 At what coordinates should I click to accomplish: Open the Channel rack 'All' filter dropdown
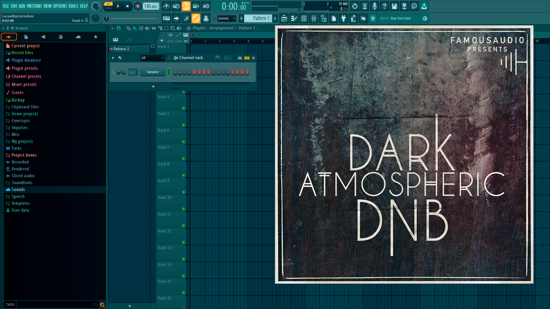click(x=152, y=58)
